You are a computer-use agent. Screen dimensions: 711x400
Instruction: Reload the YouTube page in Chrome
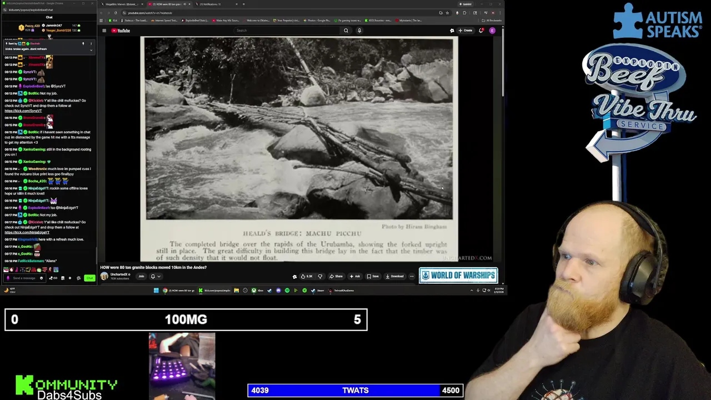pyautogui.click(x=116, y=13)
